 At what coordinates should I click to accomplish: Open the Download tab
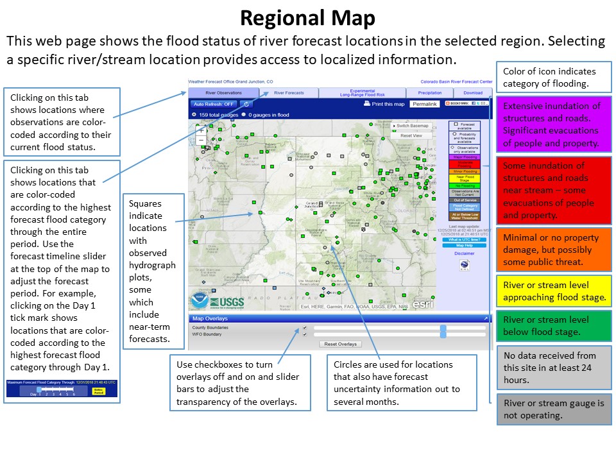(x=473, y=92)
